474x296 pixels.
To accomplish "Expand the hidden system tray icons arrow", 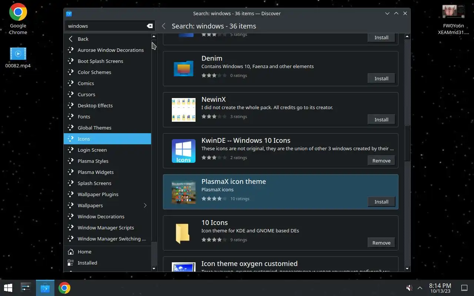I will coord(420,288).
